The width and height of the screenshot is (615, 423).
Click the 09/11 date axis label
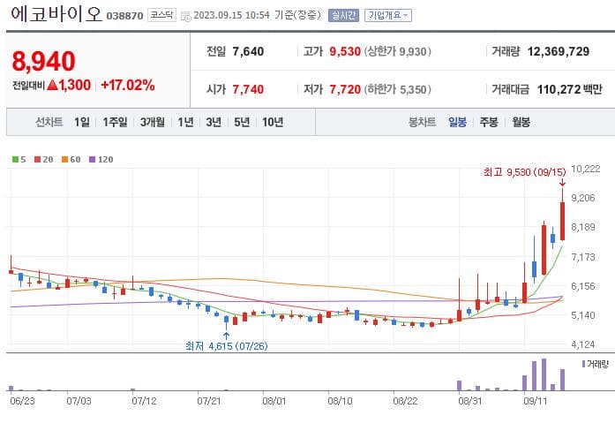click(x=536, y=401)
